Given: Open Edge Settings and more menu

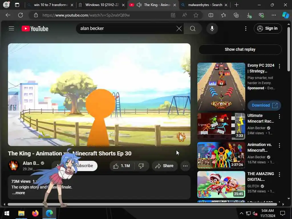Looking at the screenshot, I should [273, 15].
